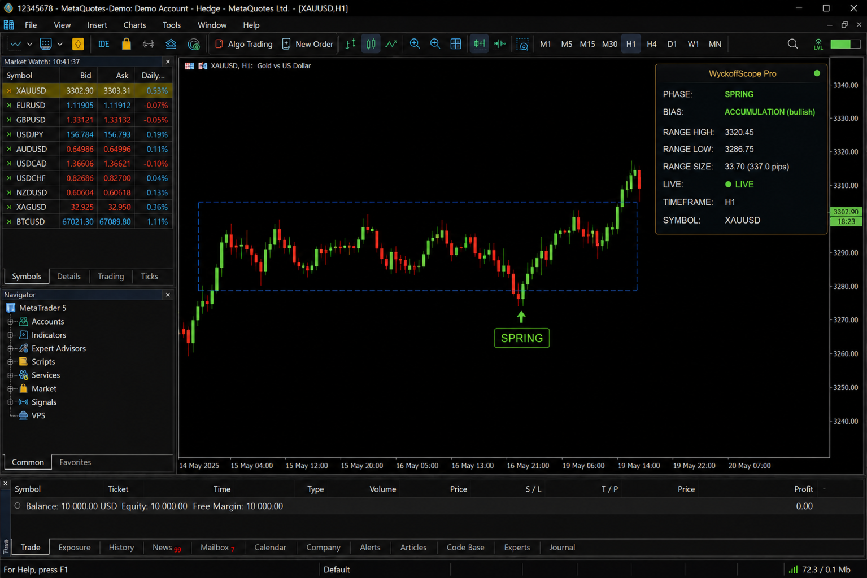Screen dimensions: 867x578
Task: Switch to the Details tab
Action: (69, 276)
